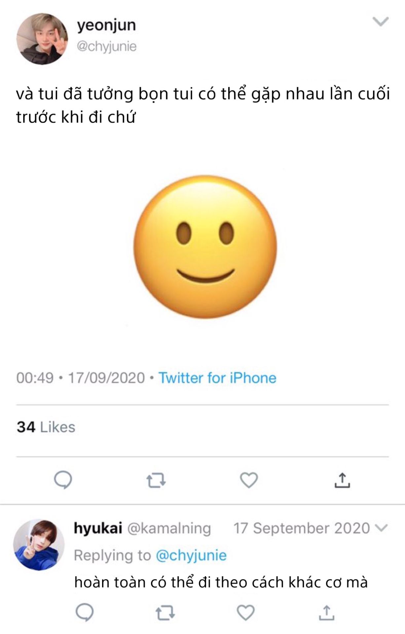Share hyukai's reply
The height and width of the screenshot is (634, 405).
[x=326, y=613]
